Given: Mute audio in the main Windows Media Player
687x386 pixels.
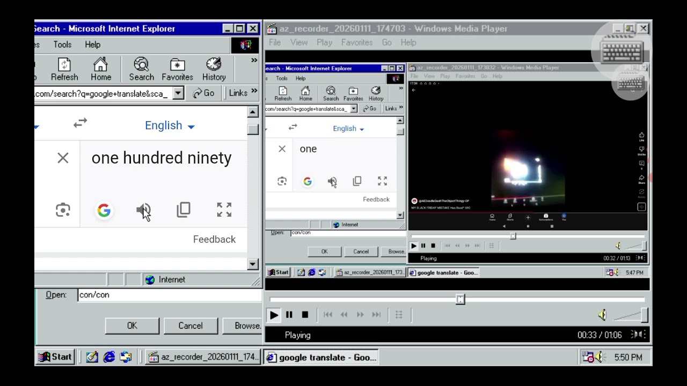Looking at the screenshot, I should [x=602, y=315].
